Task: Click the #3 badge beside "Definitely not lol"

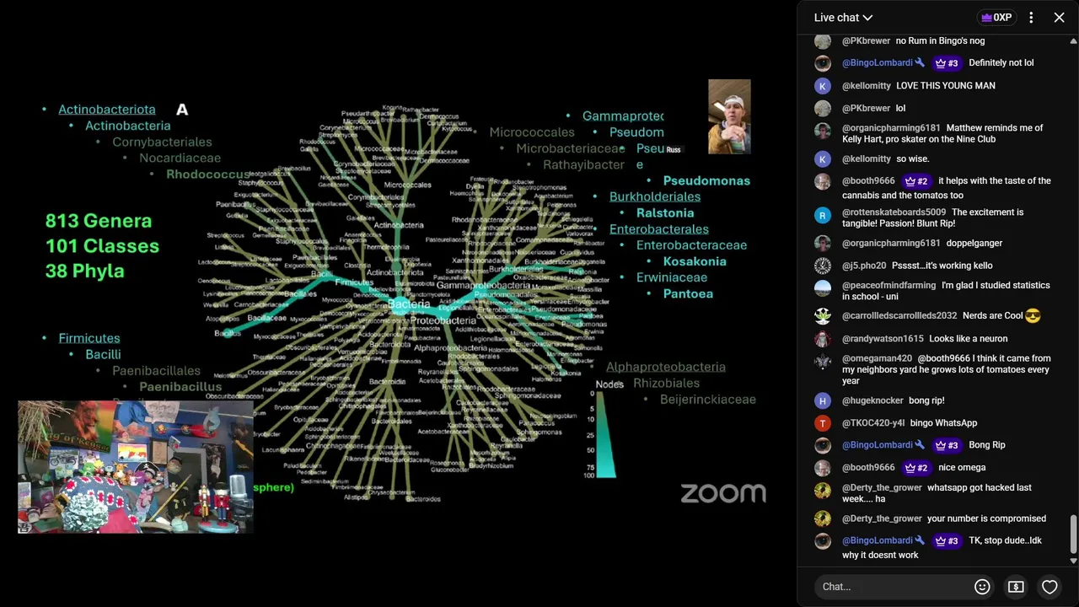Action: [x=946, y=63]
